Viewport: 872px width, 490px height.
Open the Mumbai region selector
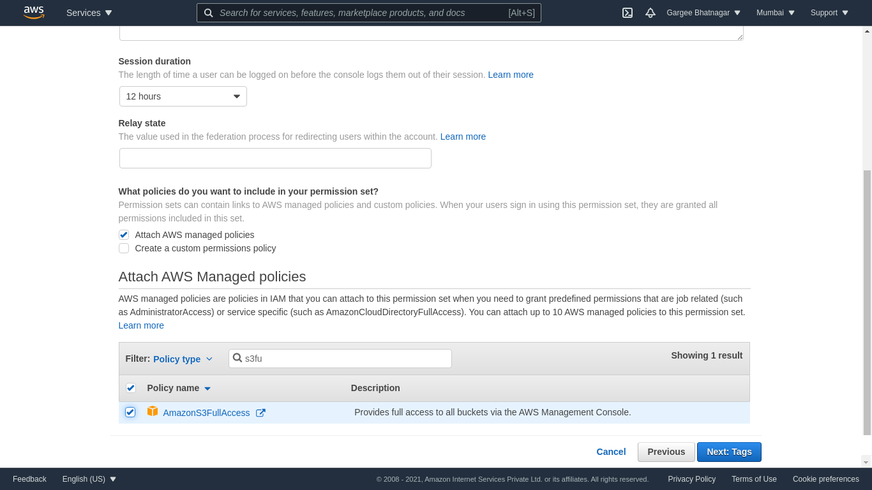(776, 13)
